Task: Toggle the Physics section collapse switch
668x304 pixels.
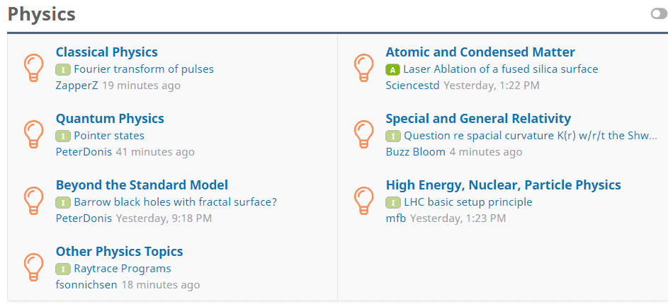Action: 658,14
